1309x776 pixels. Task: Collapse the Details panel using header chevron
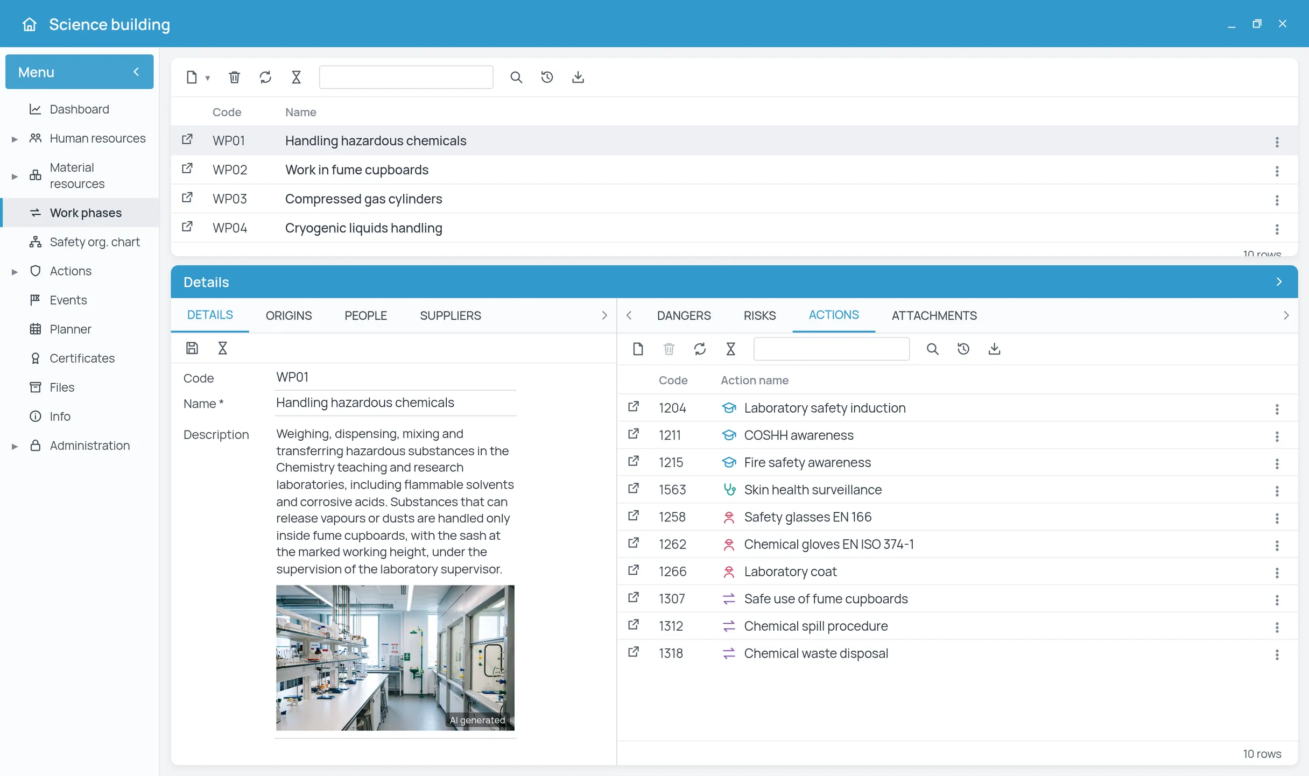pyautogui.click(x=1279, y=282)
